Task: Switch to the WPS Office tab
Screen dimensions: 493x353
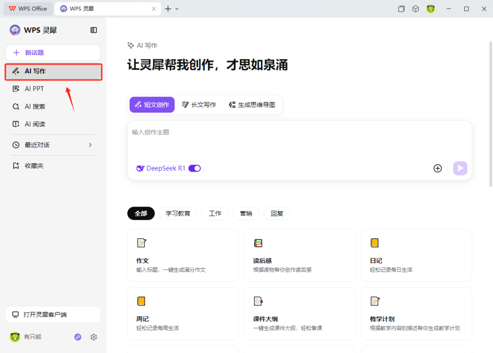Action: coord(28,9)
